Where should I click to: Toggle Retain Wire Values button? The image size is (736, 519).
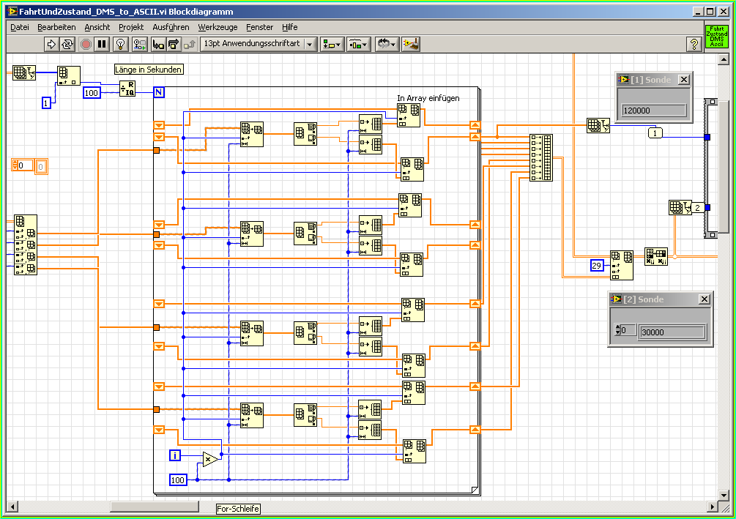pos(140,45)
